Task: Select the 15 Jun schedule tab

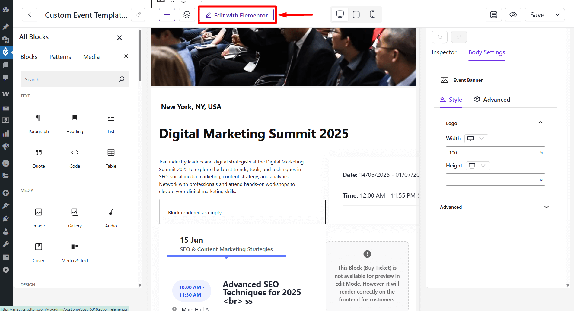Action: pos(226,244)
